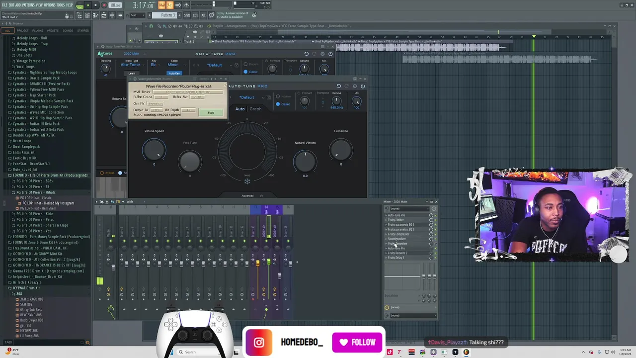Toggle Song/Pattern play mode
The image size is (636, 358).
click(79, 6)
